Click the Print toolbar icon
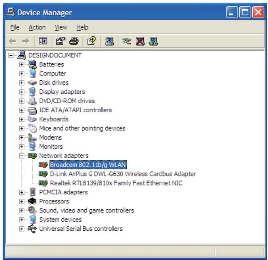Image resolution: width=268 pixels, height=260 pixels. (74, 41)
